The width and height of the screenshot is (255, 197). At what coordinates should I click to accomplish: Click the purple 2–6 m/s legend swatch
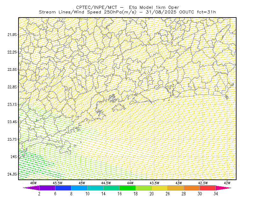click(x=47, y=188)
